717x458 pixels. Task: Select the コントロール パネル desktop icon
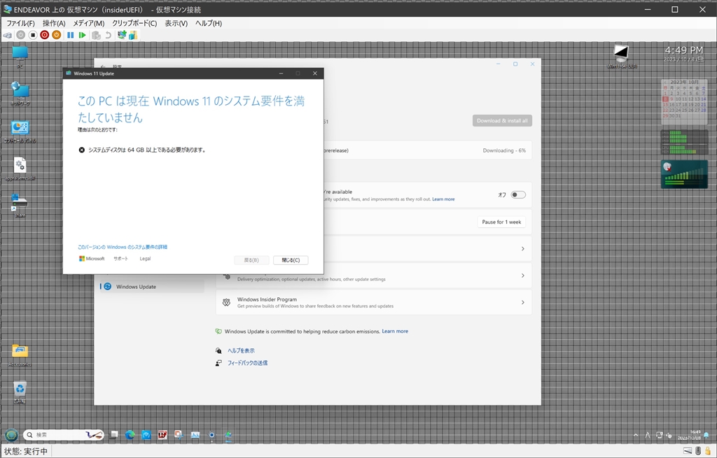click(x=20, y=131)
